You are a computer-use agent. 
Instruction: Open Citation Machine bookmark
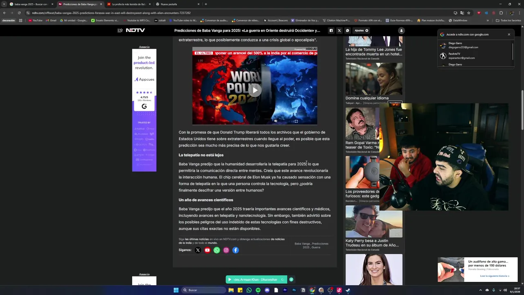[336, 20]
